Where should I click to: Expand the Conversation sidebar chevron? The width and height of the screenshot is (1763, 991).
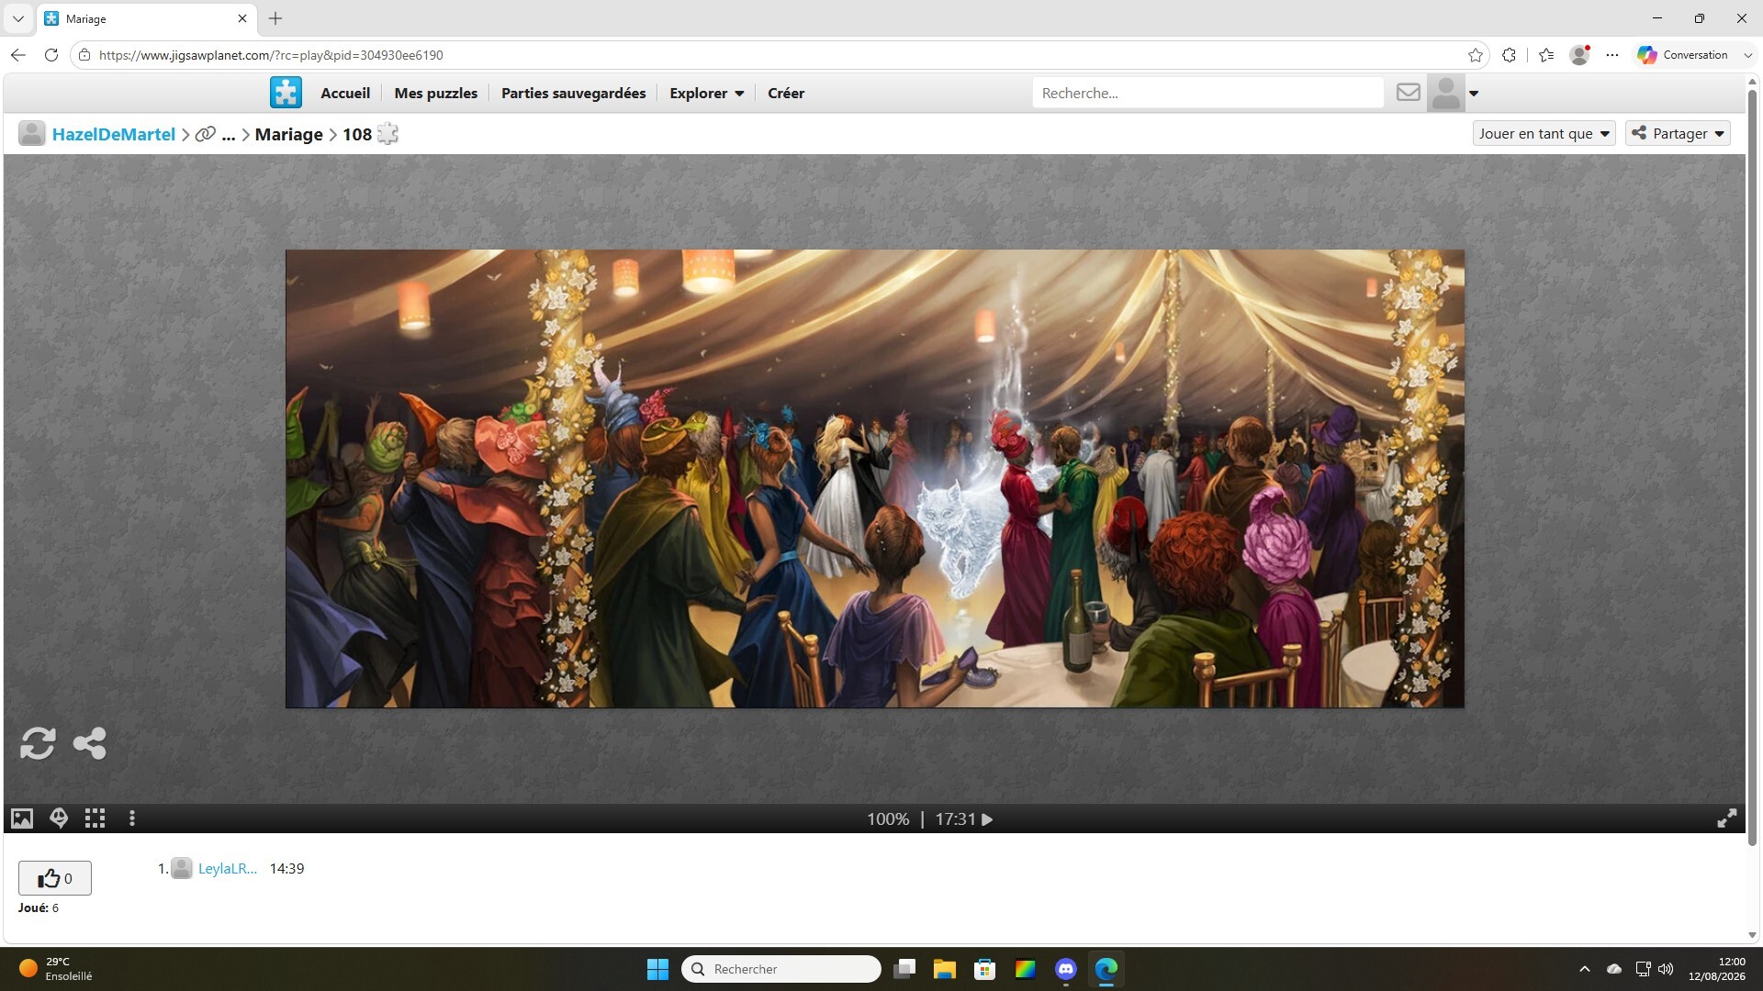[x=1747, y=55]
